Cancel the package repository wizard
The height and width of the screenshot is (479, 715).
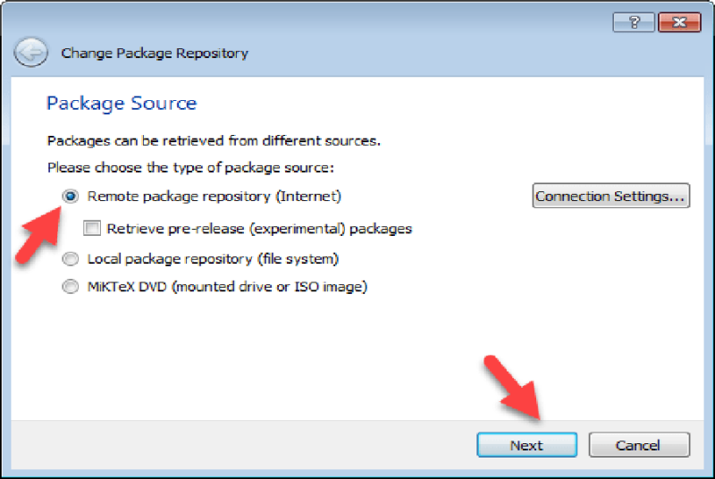639,445
